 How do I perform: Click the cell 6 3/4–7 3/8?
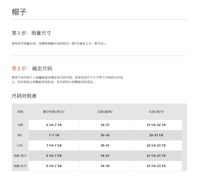pyautogui.click(x=54, y=166)
